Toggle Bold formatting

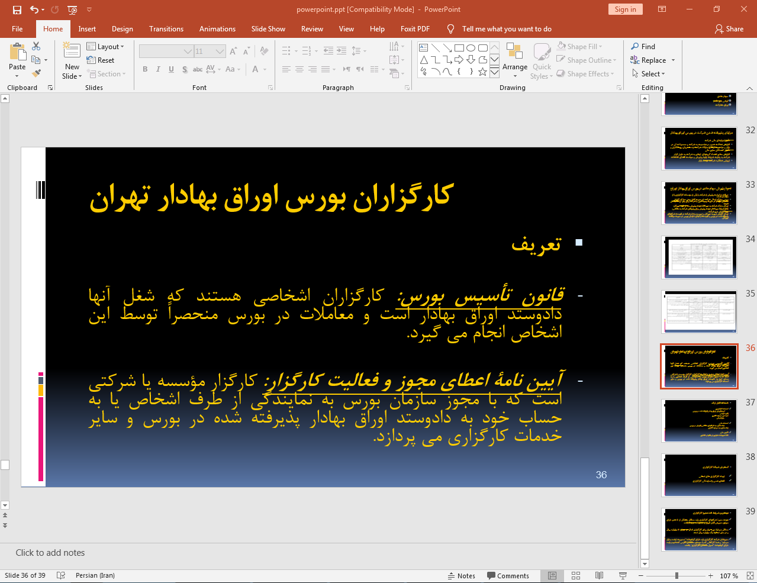coord(145,69)
